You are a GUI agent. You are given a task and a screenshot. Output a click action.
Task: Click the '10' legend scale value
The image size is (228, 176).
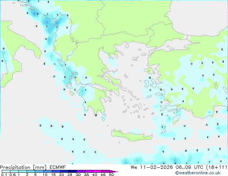pyautogui.click(x=45, y=175)
